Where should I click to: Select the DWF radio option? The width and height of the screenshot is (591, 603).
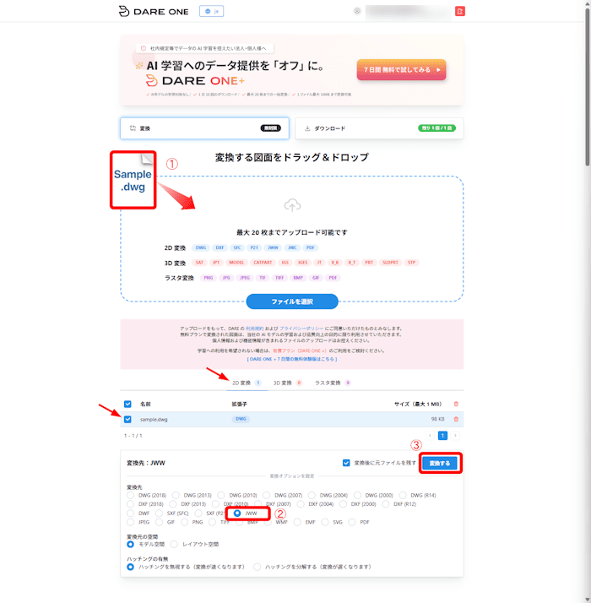pyautogui.click(x=131, y=513)
